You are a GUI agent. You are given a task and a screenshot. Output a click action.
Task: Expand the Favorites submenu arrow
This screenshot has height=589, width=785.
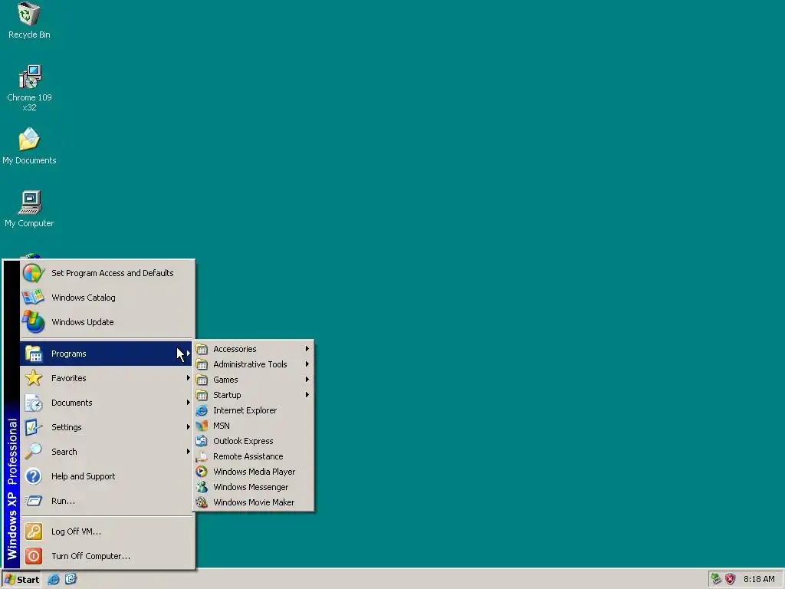click(189, 378)
